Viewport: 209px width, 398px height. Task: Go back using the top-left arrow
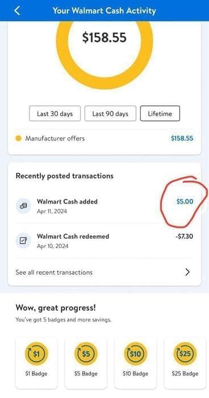pyautogui.click(x=17, y=11)
